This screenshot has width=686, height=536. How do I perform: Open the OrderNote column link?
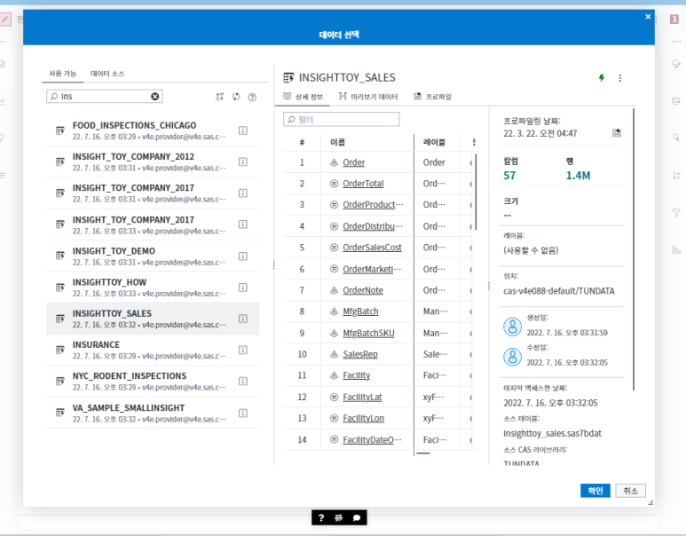point(363,290)
